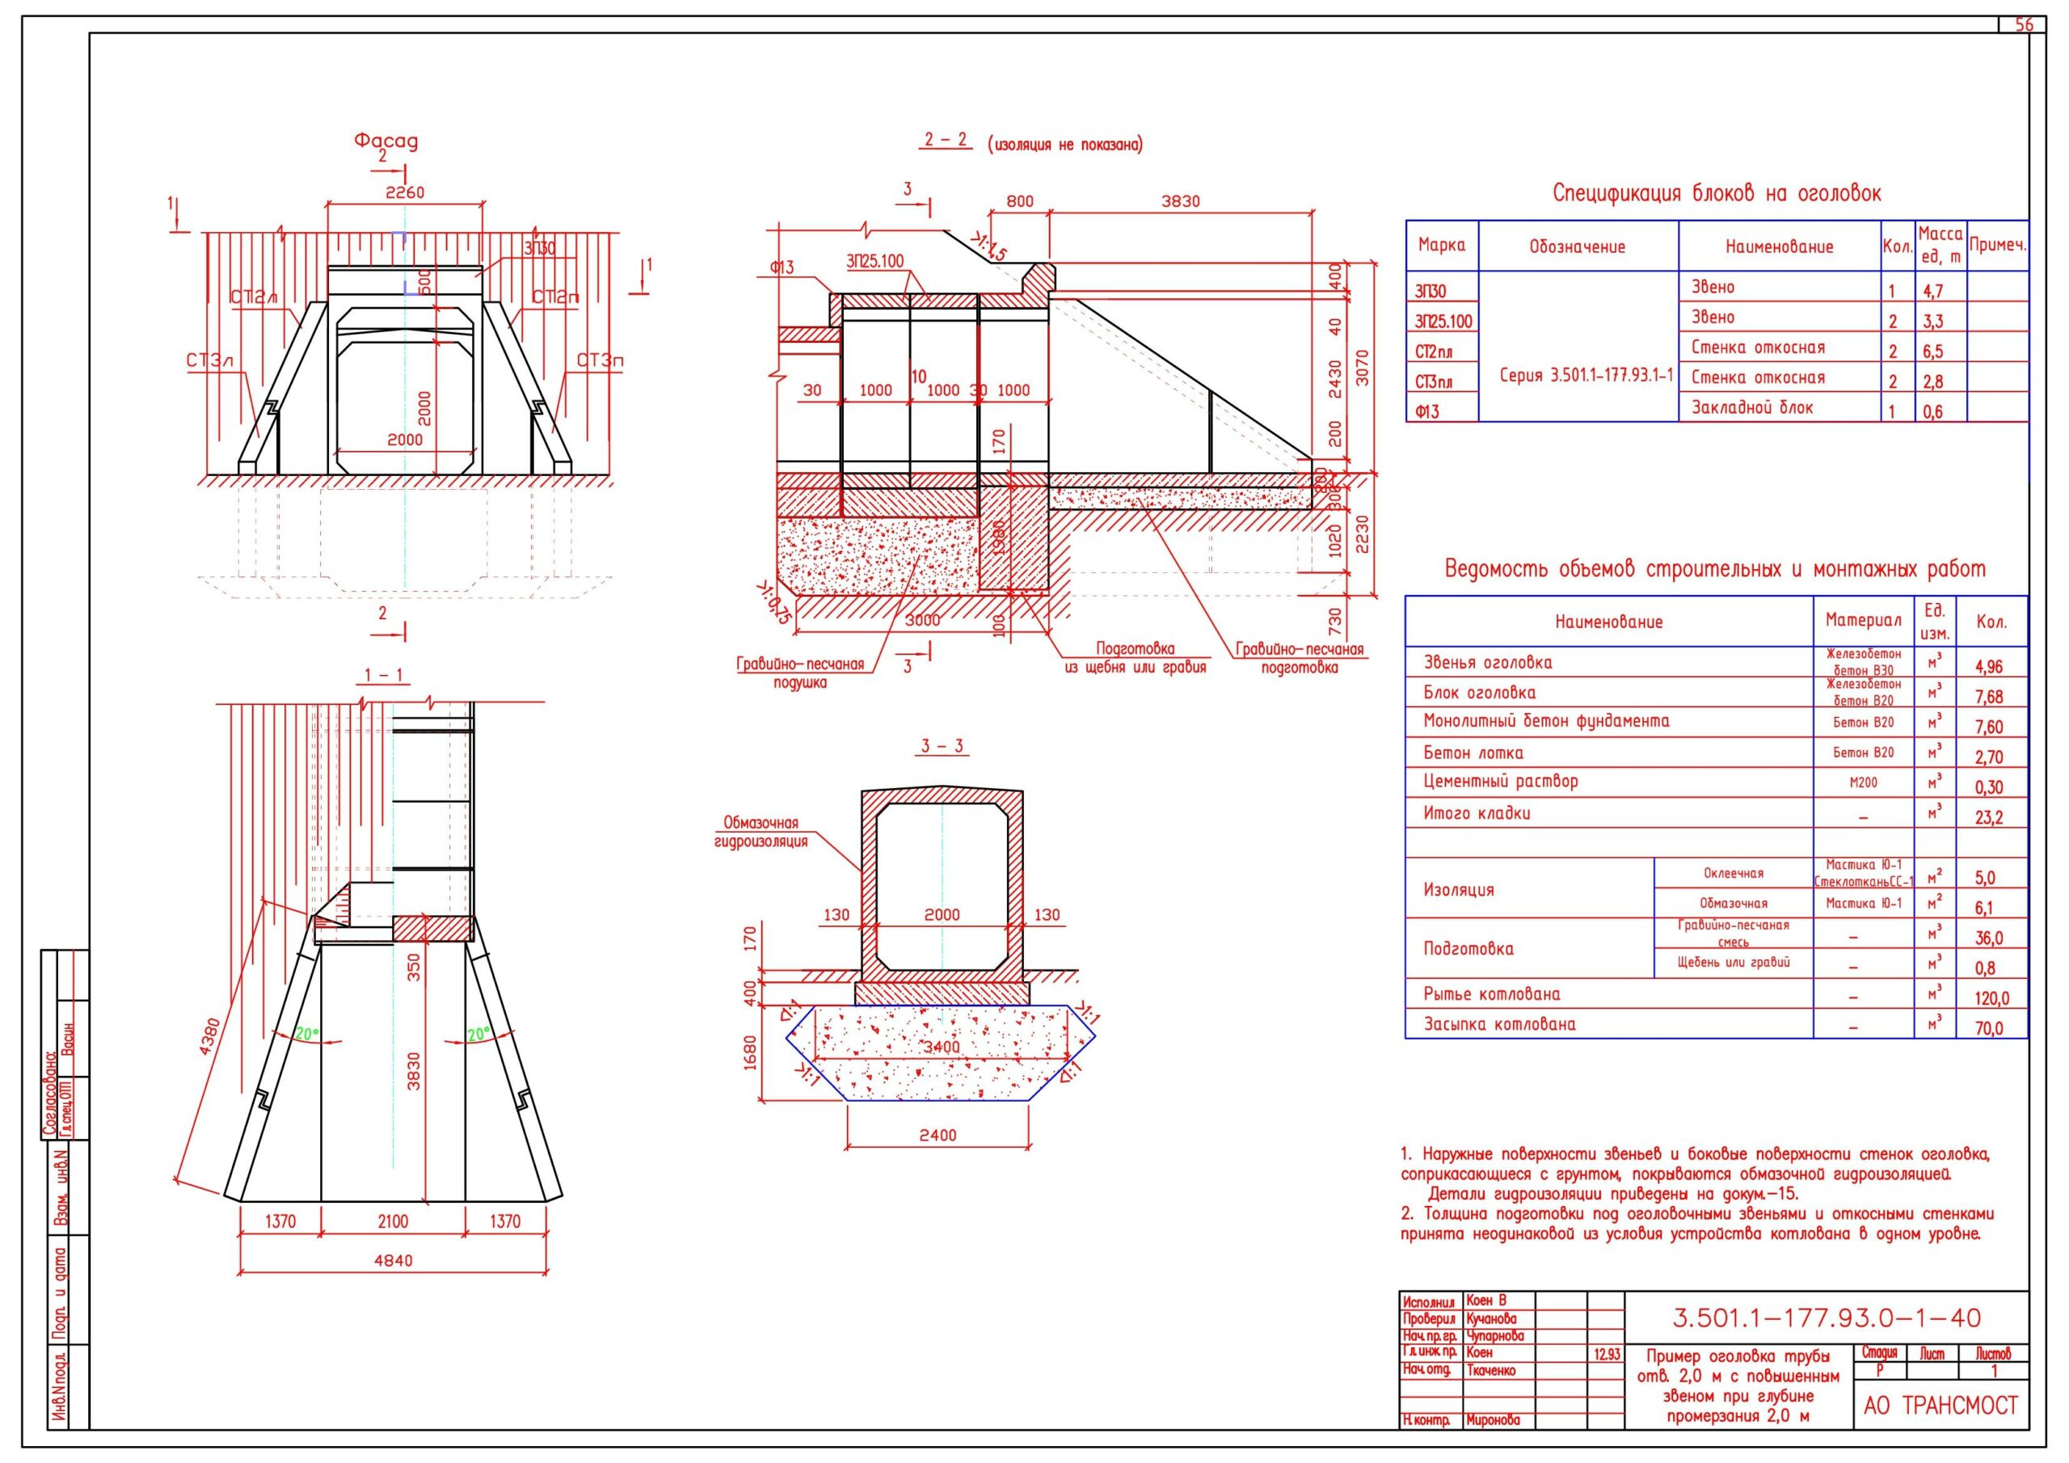This screenshot has width=2069, height=1463.
Task: Click the 'Звенья оголовка' row label
Action: 1488,663
